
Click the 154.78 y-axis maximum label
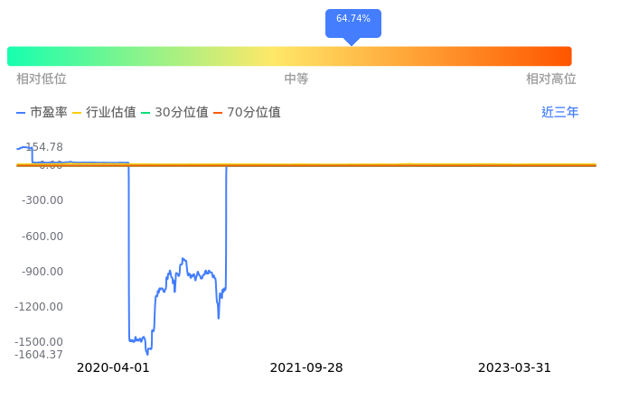(43, 147)
